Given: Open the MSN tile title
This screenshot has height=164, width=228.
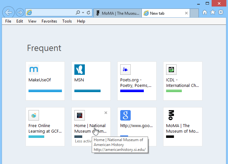Looking at the screenshot, I should point(79,80).
